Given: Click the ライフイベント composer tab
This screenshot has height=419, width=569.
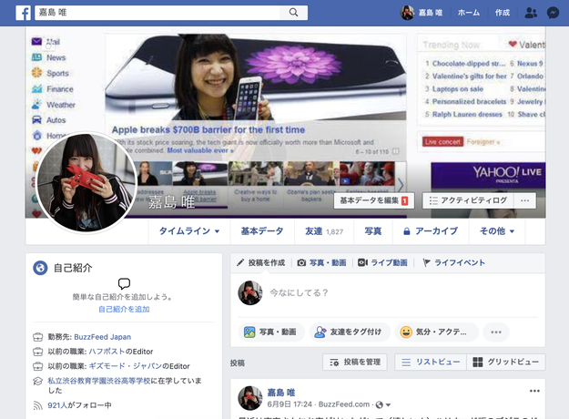Looking at the screenshot, I should tap(454, 262).
